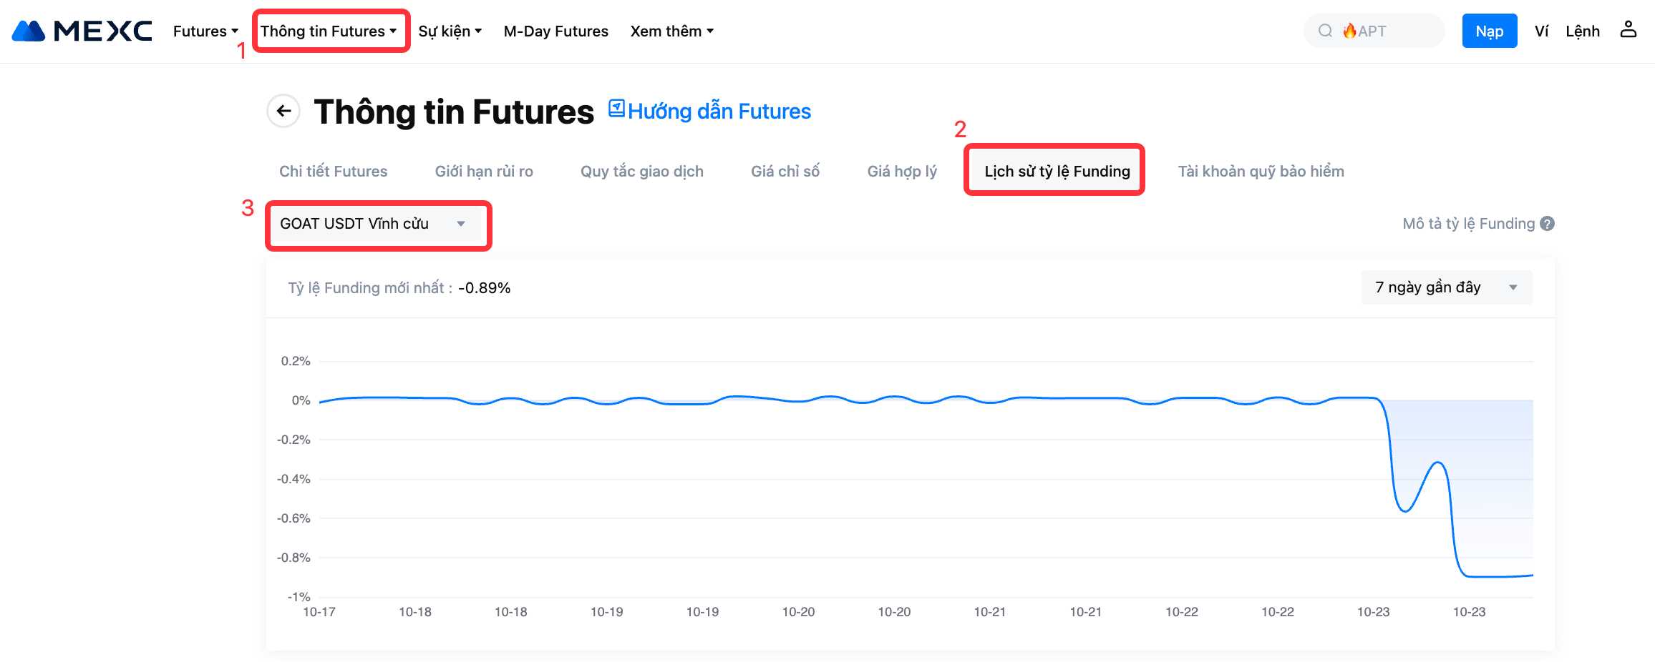
Task: Open the 7 ngày gần đây range dropdown
Action: point(1447,287)
